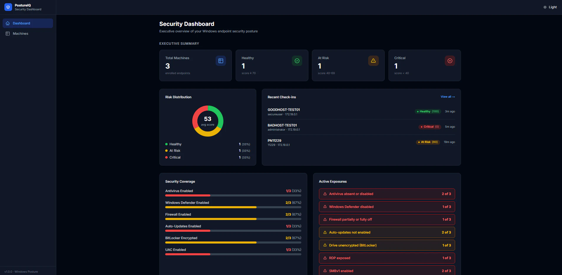Follow the View all link
Screen dimensions: 562x275
[448, 97]
